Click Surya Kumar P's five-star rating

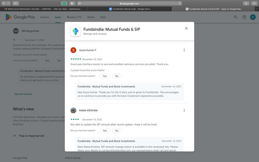pos(76,59)
